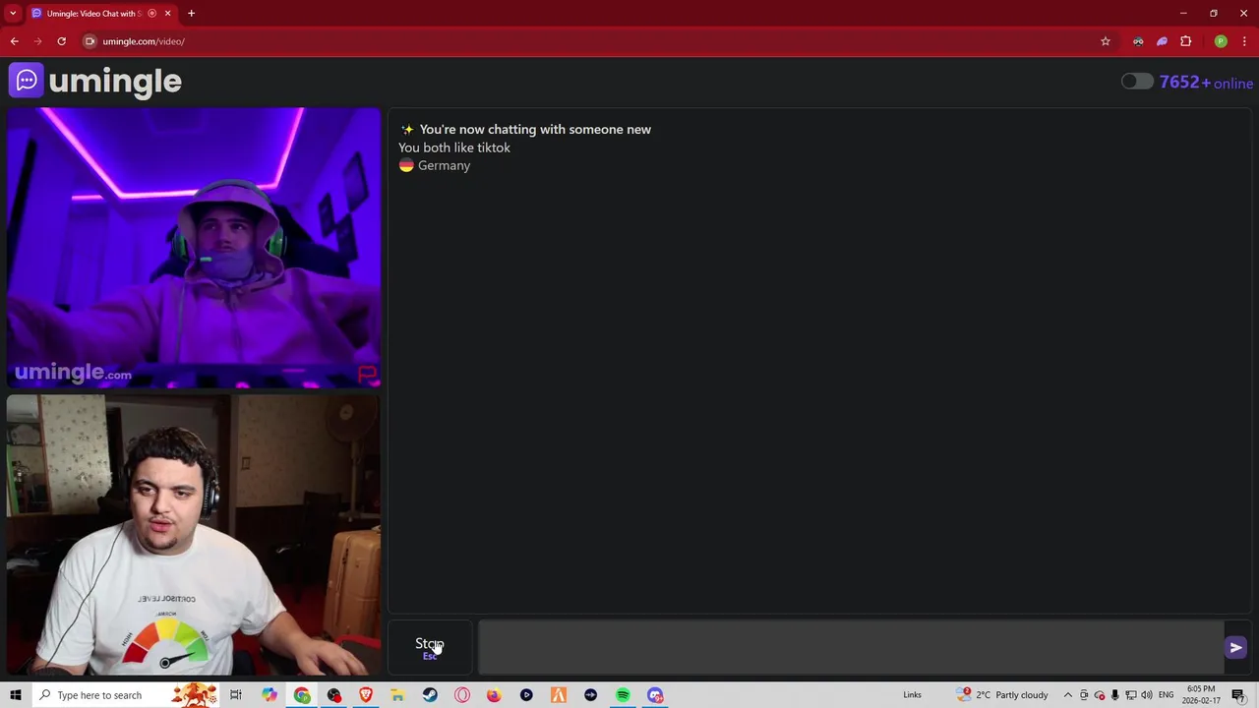The height and width of the screenshot is (708, 1259).
Task: Open the purple extension icon in toolbar
Action: (1162, 41)
